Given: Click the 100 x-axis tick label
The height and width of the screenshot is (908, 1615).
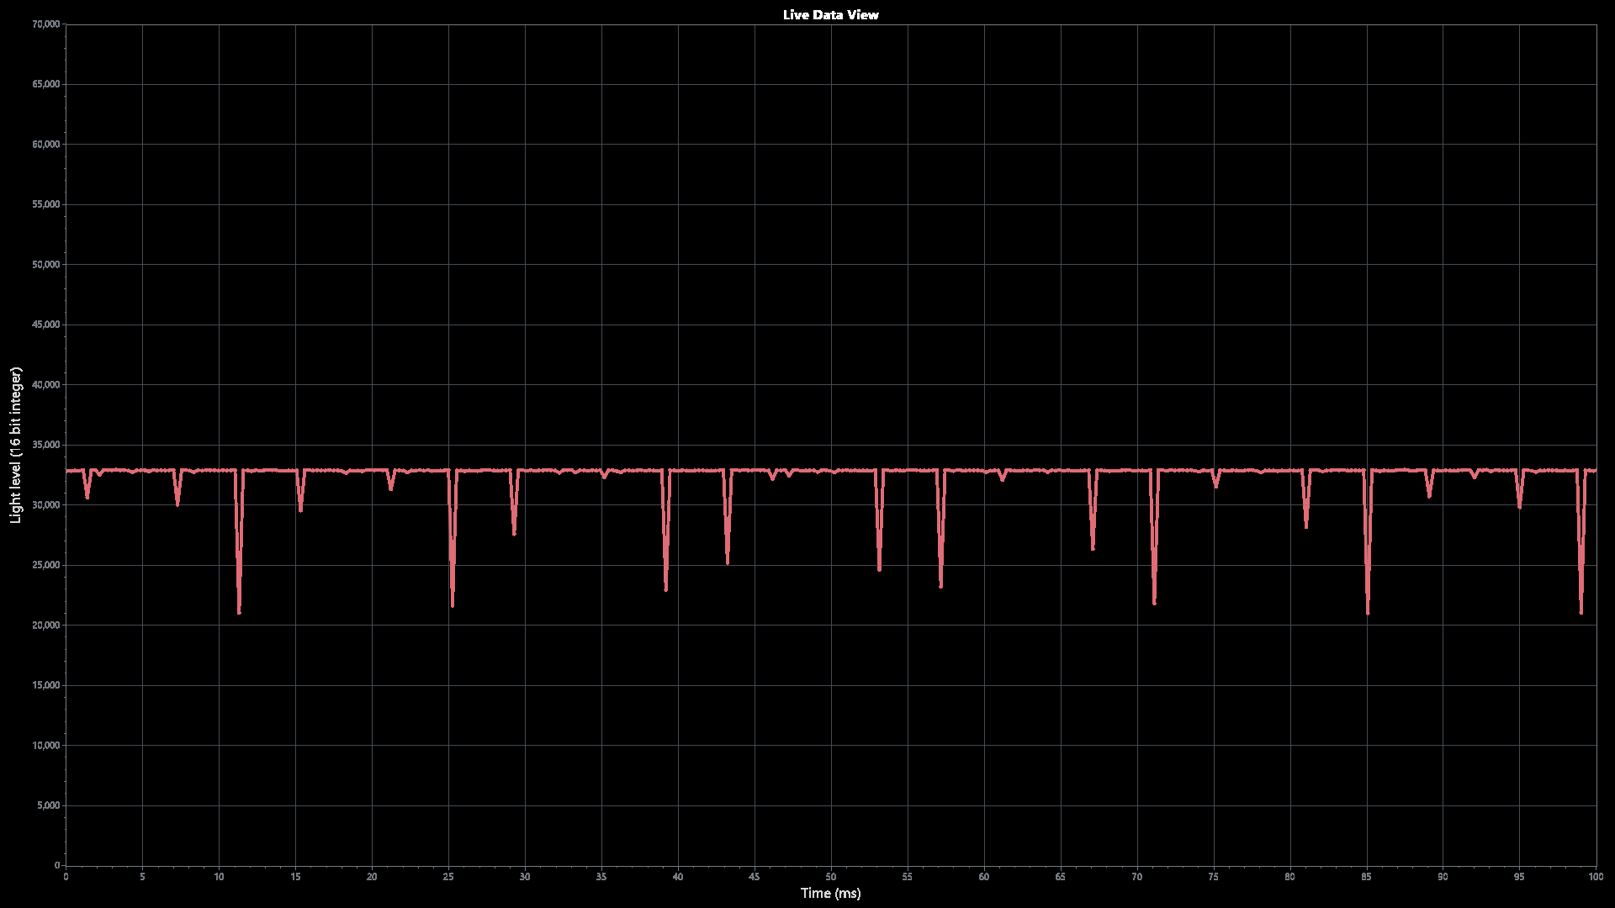Looking at the screenshot, I should point(1595,877).
